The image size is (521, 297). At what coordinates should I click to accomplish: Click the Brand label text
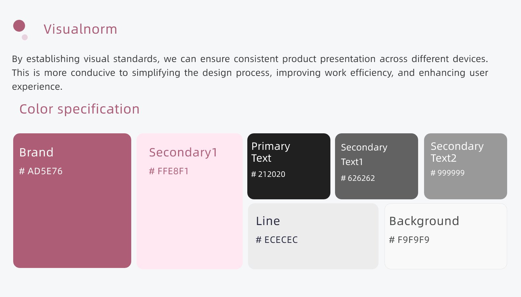(x=36, y=152)
